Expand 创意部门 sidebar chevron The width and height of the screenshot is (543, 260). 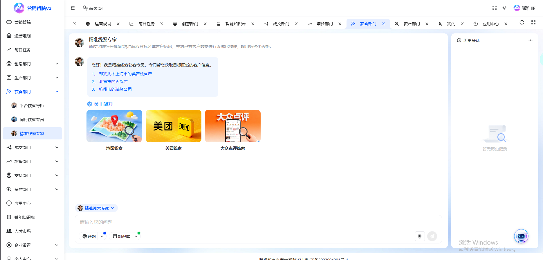coord(57,64)
